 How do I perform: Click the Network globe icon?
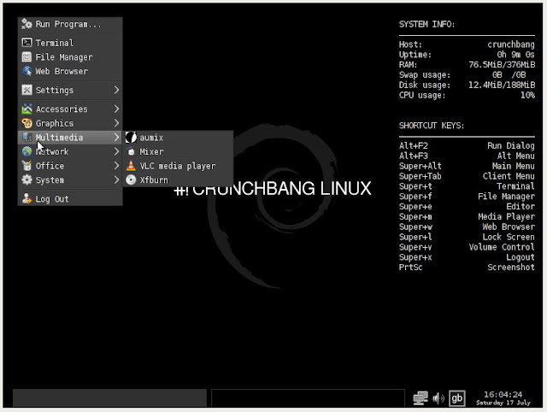click(x=26, y=151)
